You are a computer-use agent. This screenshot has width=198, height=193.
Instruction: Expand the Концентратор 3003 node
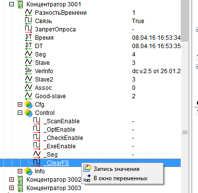(x=11, y=188)
